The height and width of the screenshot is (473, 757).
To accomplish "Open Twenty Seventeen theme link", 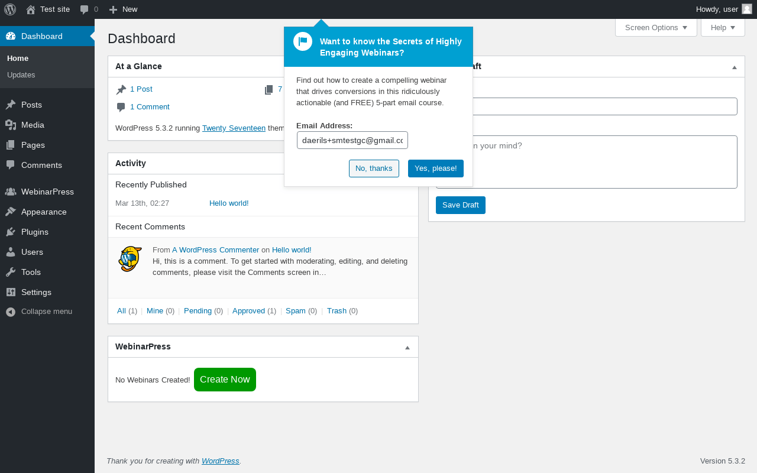I will click(234, 128).
